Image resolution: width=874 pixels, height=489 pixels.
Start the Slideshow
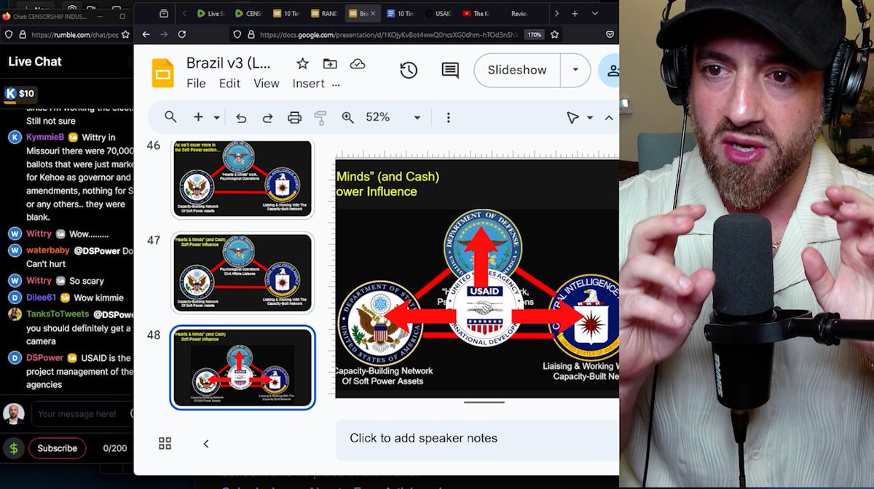tap(517, 70)
